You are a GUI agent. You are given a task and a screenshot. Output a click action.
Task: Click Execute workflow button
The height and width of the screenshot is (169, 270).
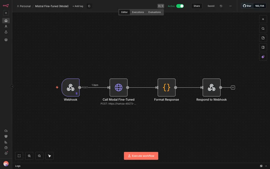[x=141, y=156]
